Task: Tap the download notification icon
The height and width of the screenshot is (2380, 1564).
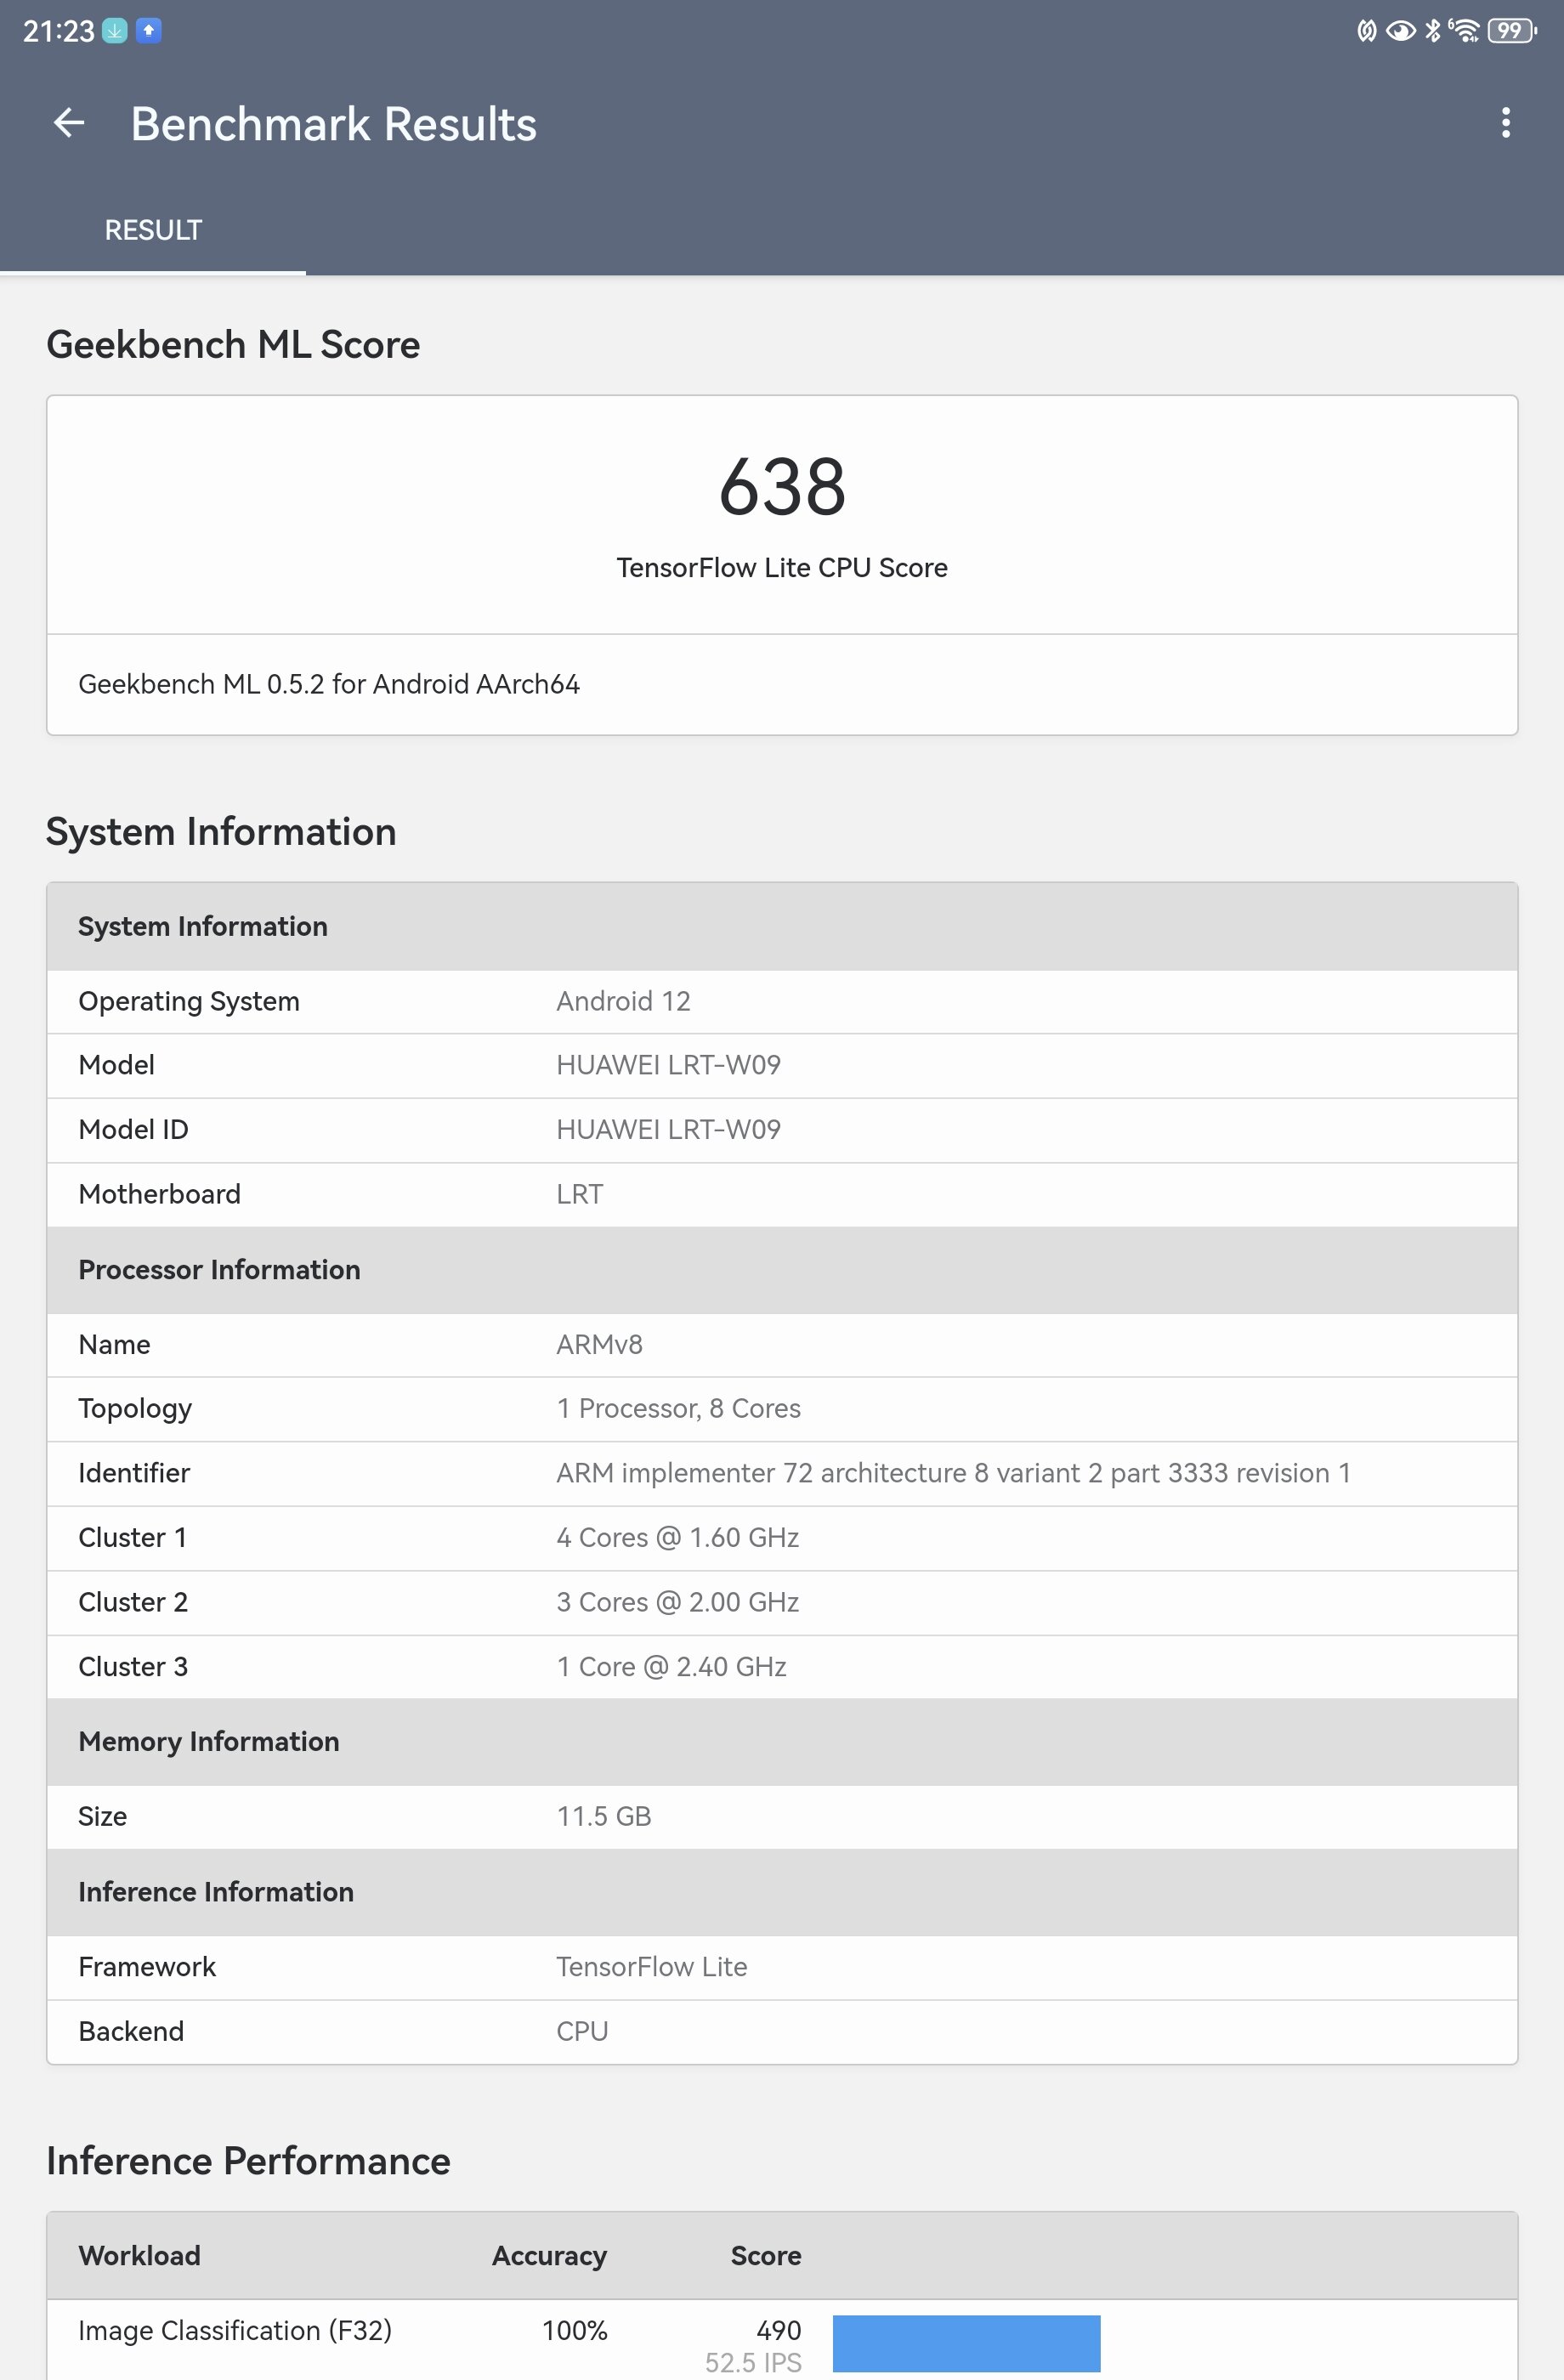Action: click(115, 31)
